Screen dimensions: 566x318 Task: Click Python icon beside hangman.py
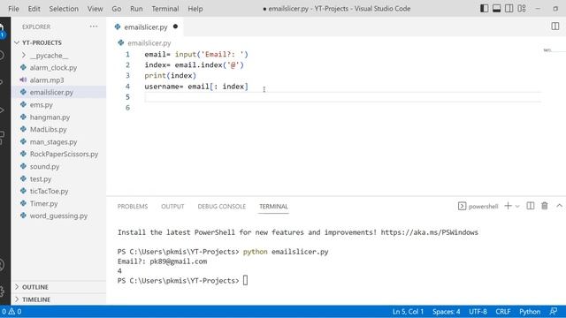point(24,117)
